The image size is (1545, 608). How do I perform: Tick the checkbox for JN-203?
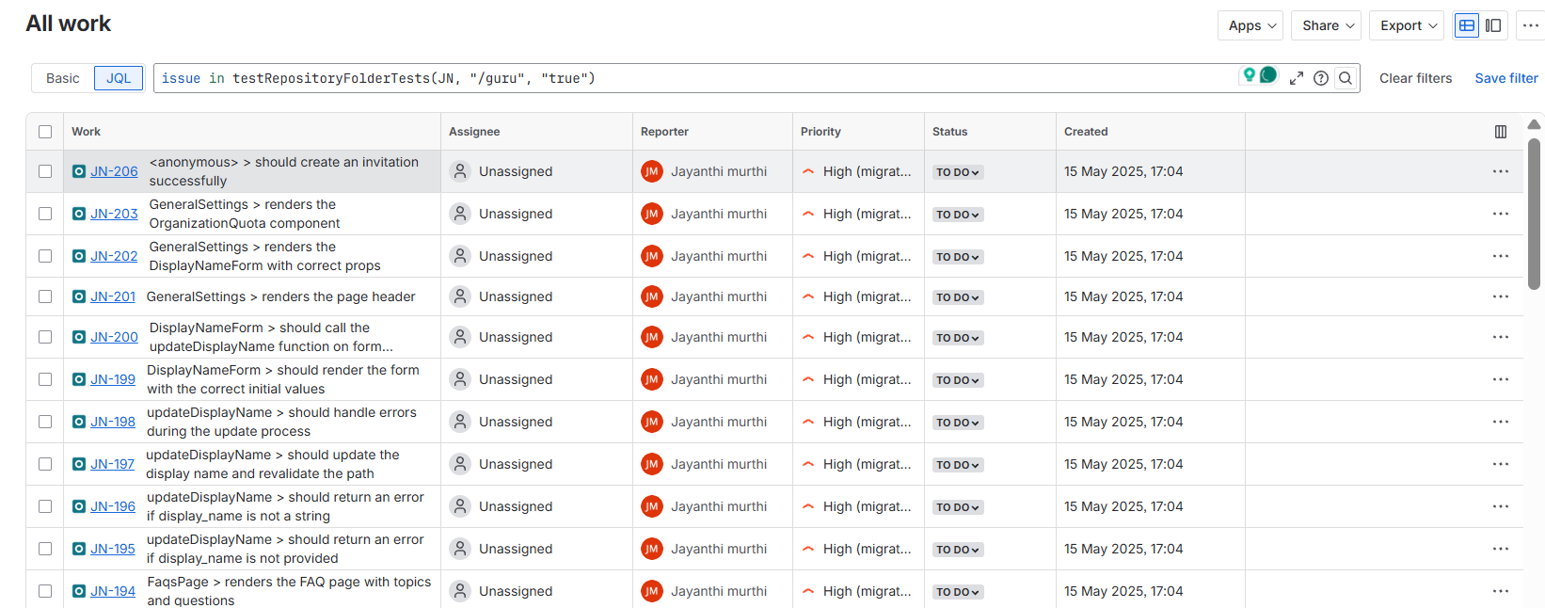click(x=45, y=214)
